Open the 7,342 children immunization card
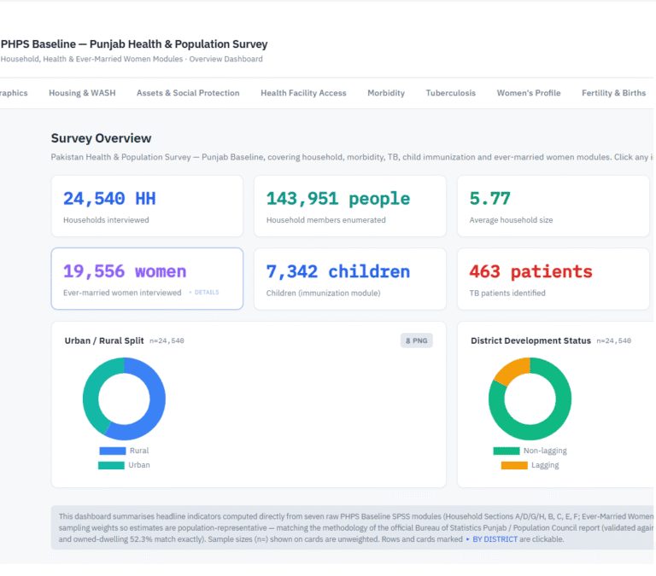The width and height of the screenshot is (656, 576). pyautogui.click(x=349, y=279)
